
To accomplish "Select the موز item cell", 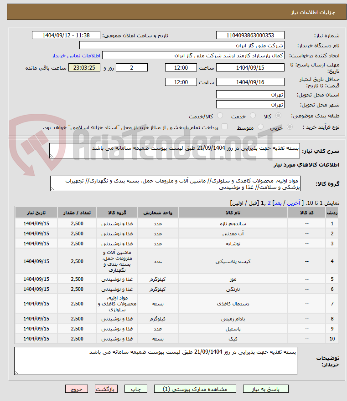I will coord(233,279).
